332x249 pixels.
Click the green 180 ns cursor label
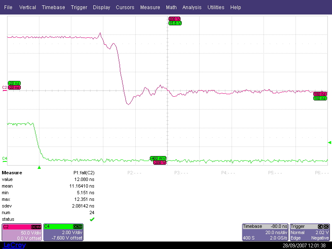pos(320,98)
